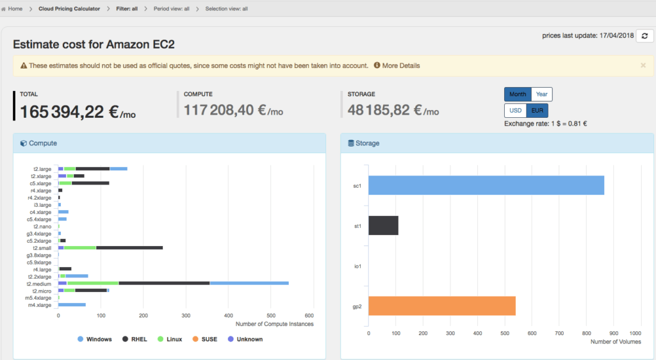The height and width of the screenshot is (360, 656).
Task: Click the r4.large RHEL bar
Action: coord(65,269)
